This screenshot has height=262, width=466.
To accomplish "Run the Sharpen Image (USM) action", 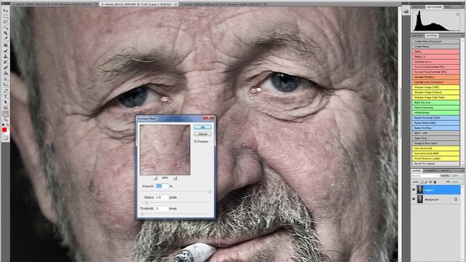I will [x=435, y=87].
